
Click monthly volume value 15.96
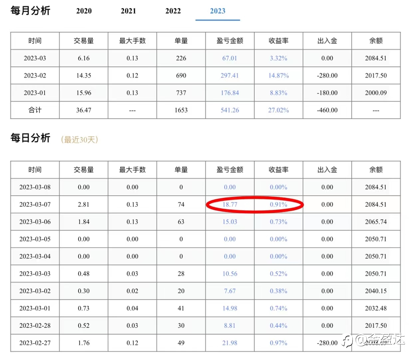[84, 93]
